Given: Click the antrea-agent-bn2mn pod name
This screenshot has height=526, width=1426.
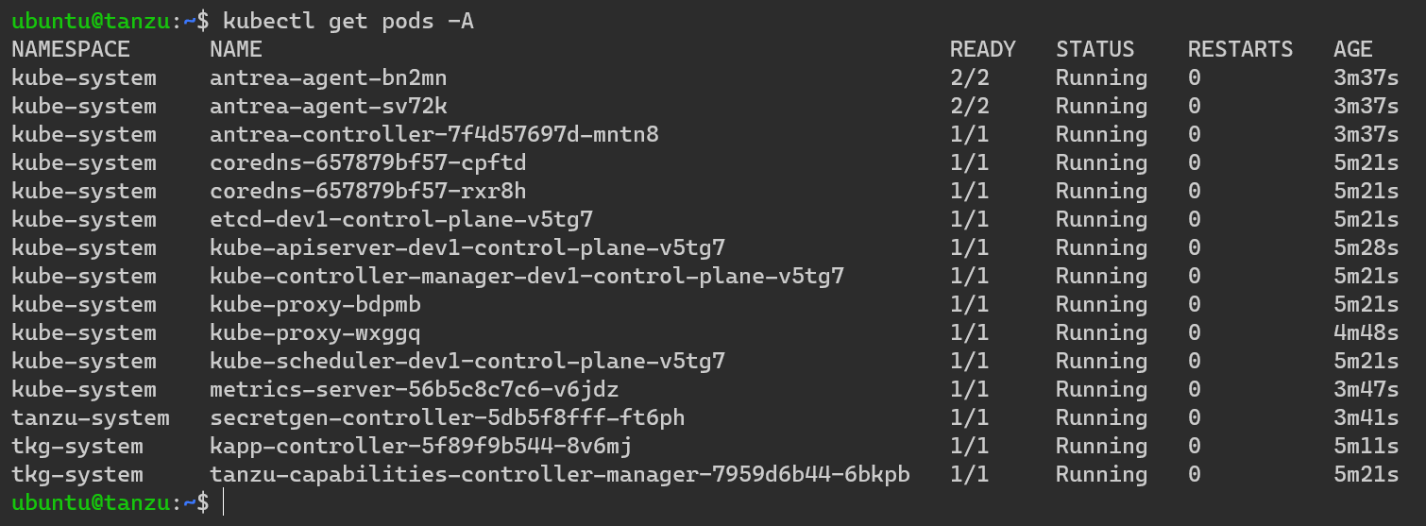Looking at the screenshot, I should pyautogui.click(x=328, y=77).
